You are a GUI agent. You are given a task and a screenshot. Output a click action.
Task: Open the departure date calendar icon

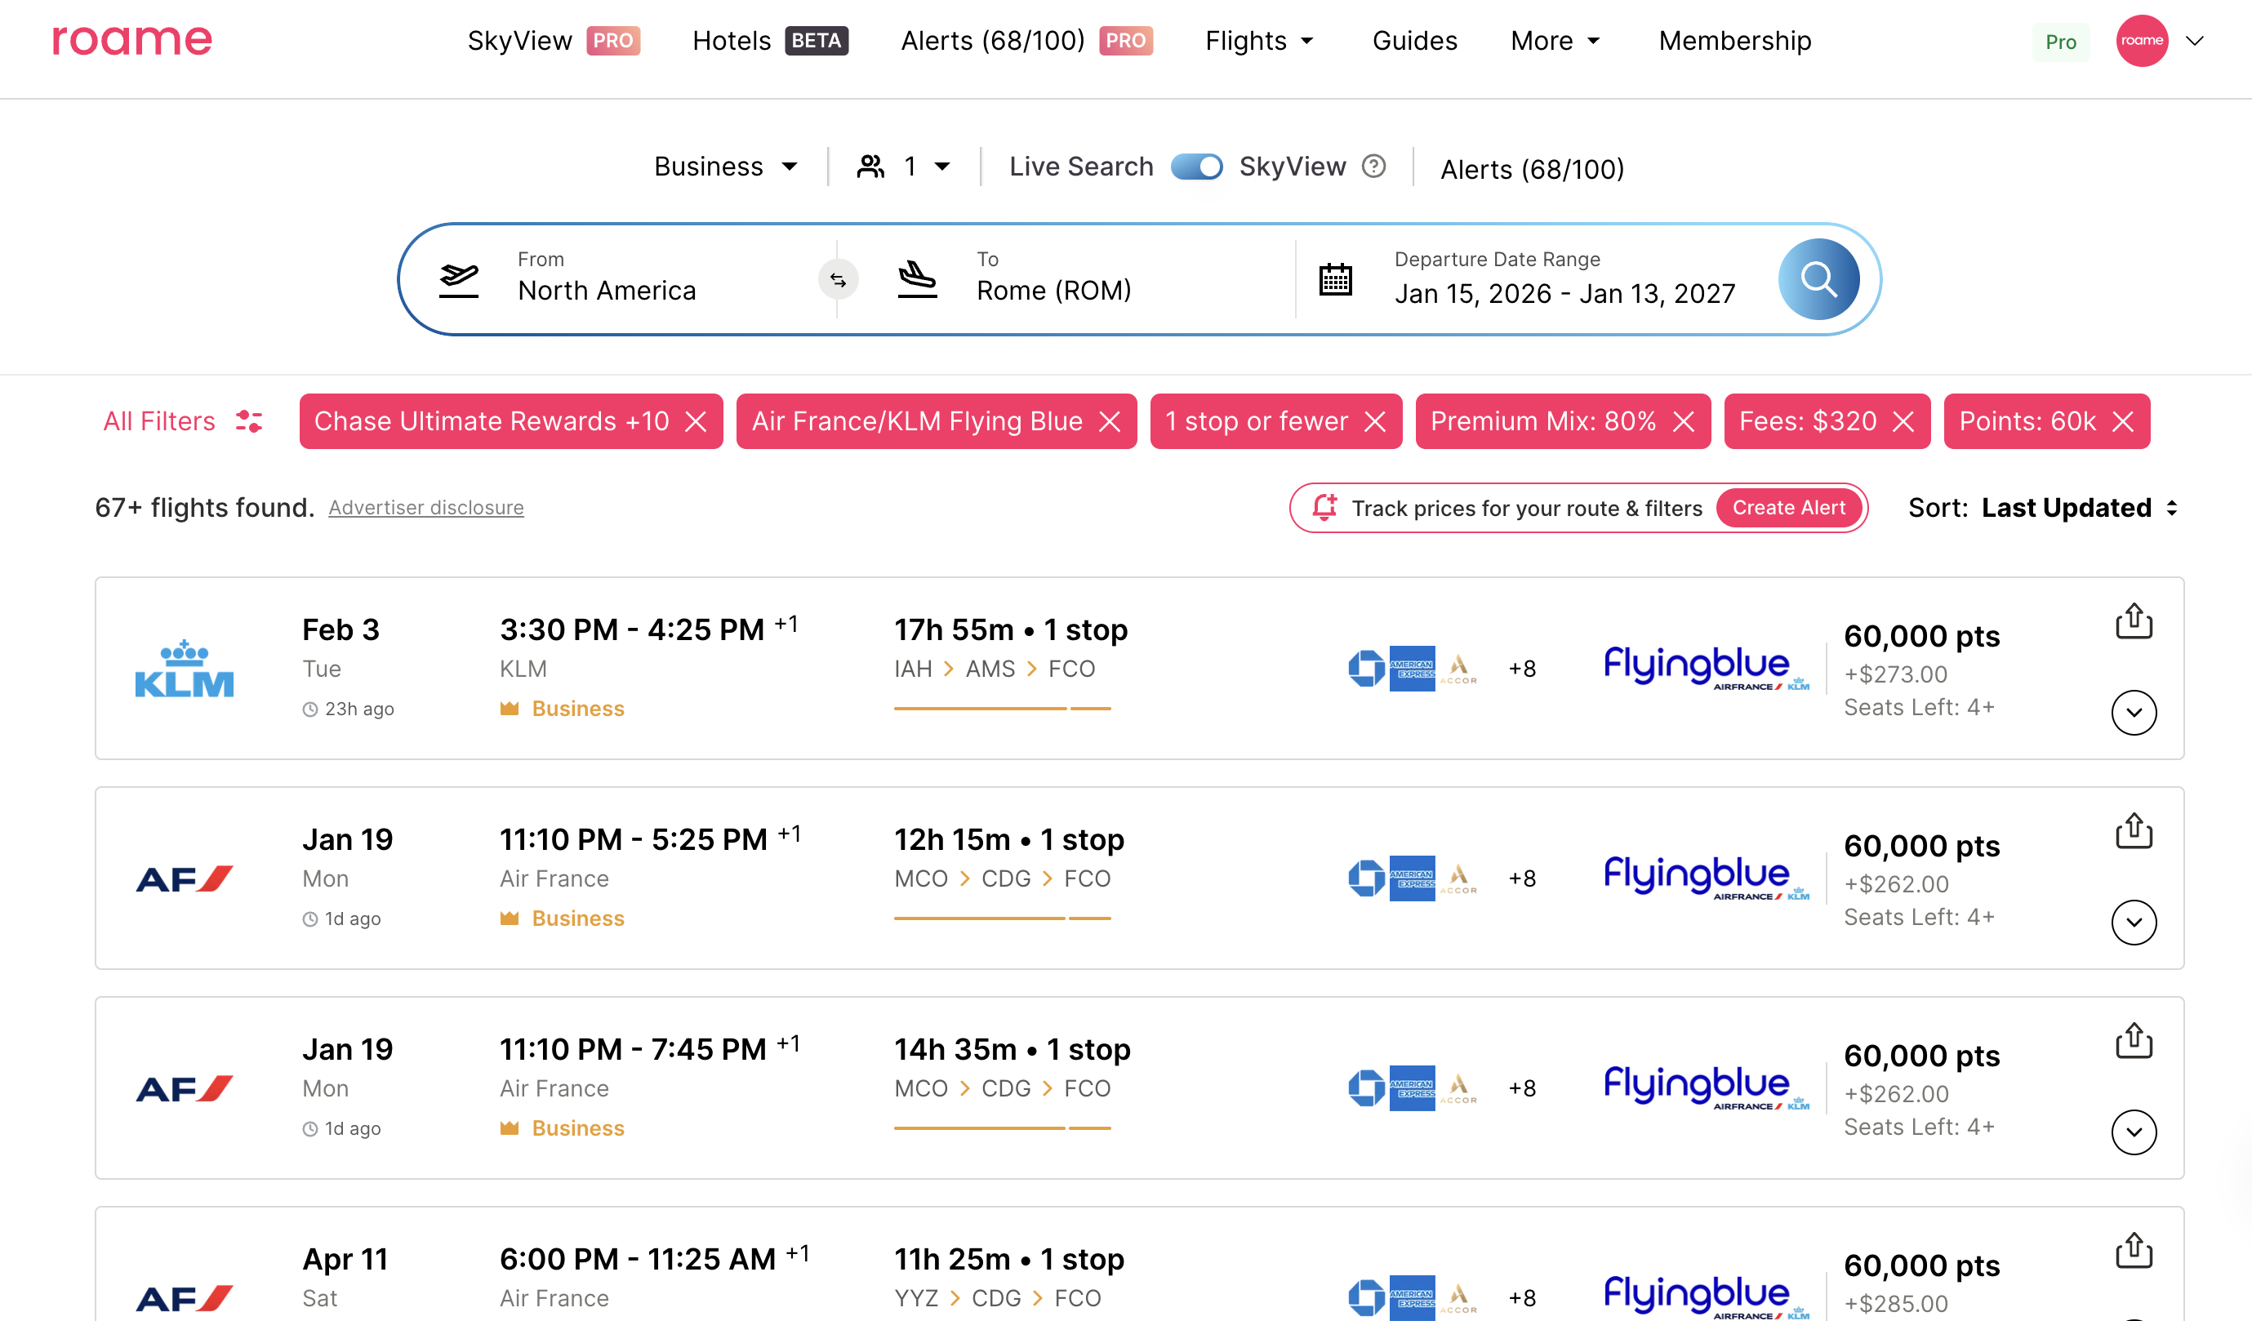pos(1335,280)
